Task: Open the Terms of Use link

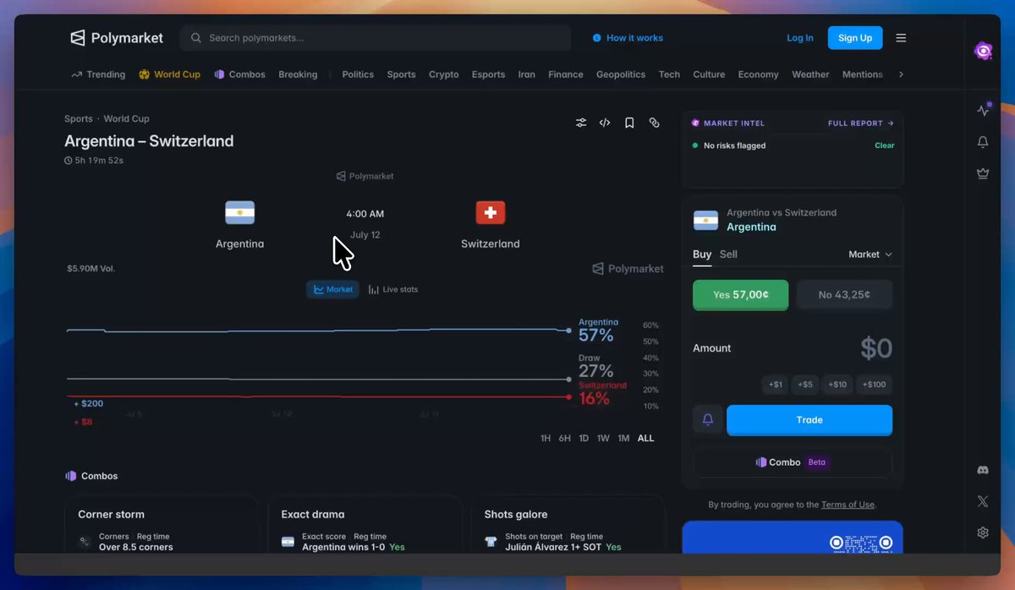Action: (x=848, y=505)
